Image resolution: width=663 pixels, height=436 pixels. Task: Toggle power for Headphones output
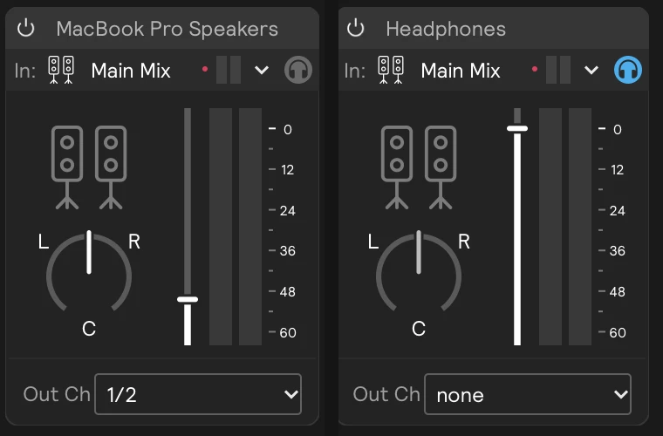[x=356, y=28]
